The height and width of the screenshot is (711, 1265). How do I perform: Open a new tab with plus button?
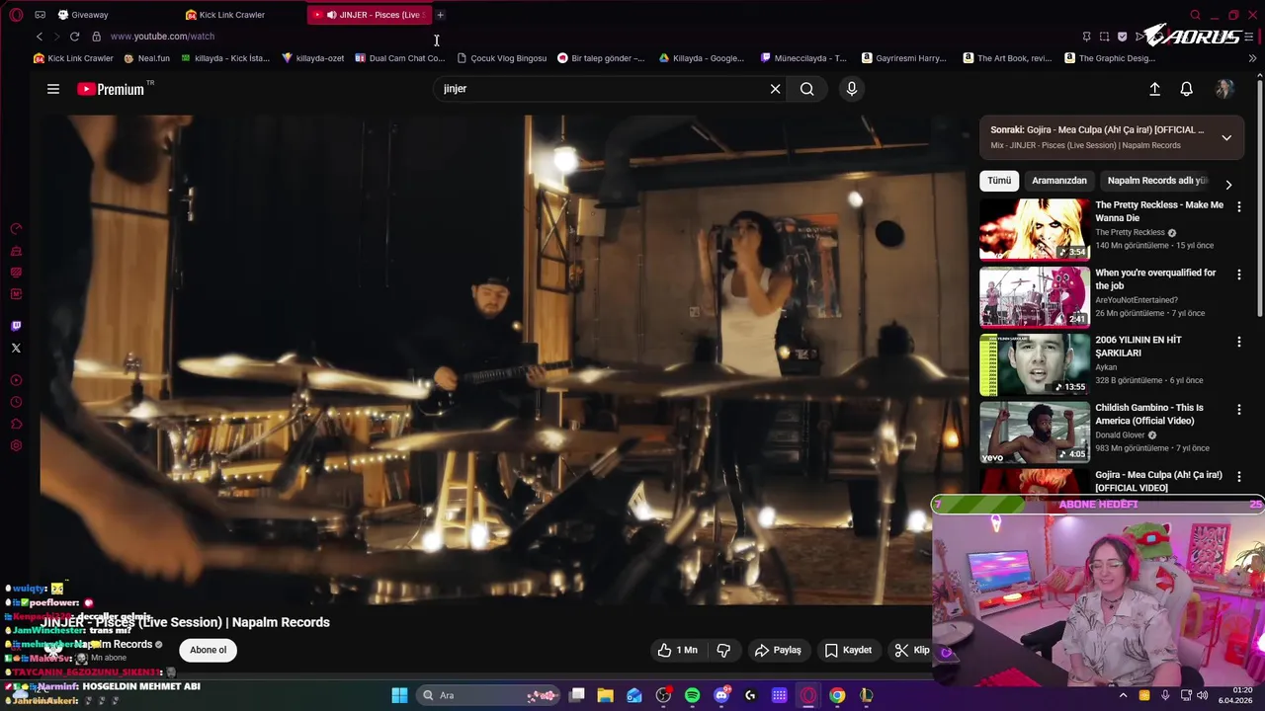click(x=440, y=15)
